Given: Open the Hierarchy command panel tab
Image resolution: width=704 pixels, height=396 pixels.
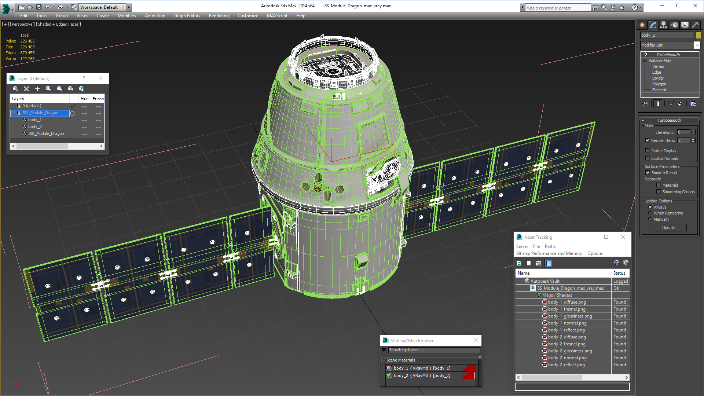Looking at the screenshot, I should point(663,25).
